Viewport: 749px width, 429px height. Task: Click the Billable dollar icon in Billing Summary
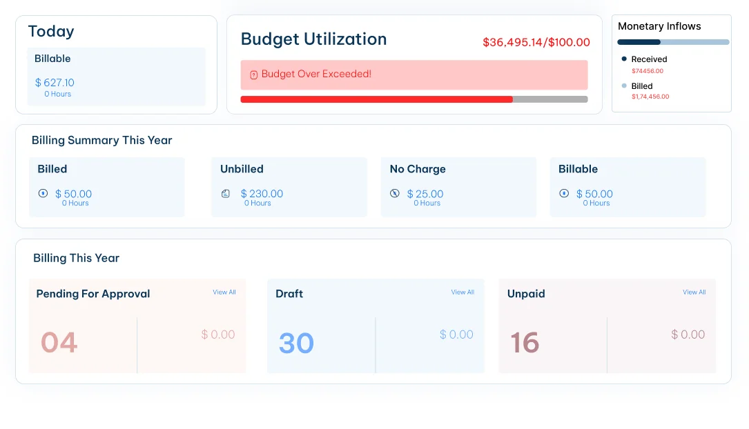click(564, 193)
